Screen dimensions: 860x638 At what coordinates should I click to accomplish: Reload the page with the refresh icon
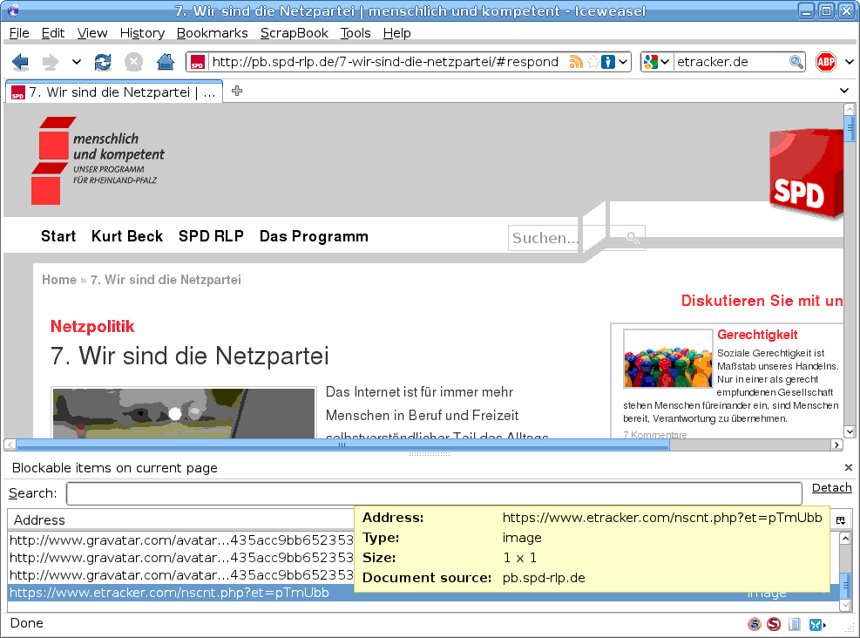click(103, 62)
